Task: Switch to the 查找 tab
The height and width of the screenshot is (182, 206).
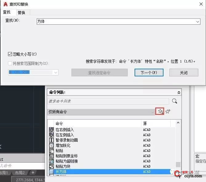Action: [x=7, y=12]
